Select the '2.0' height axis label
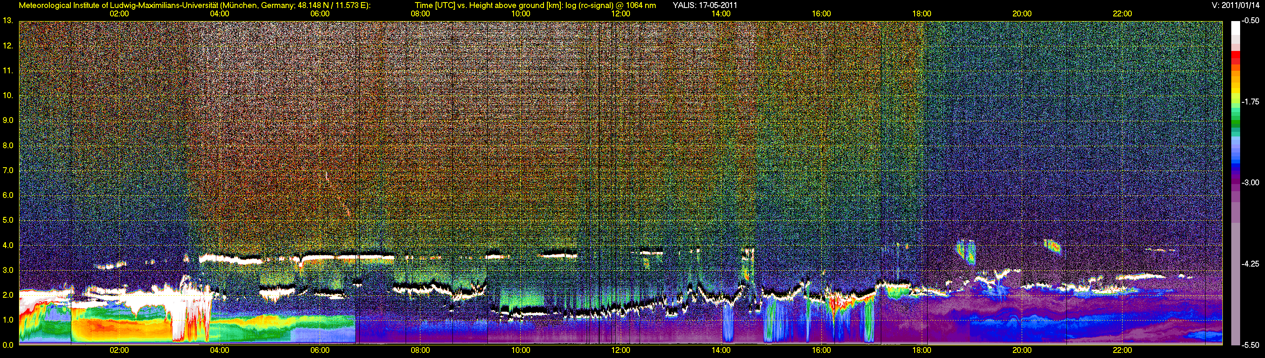 point(8,295)
